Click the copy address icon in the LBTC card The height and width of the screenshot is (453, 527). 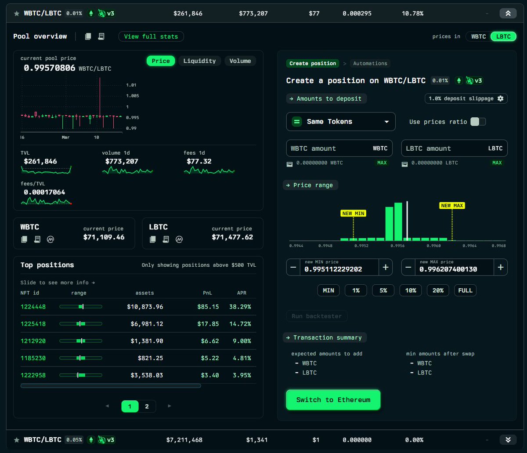153,239
